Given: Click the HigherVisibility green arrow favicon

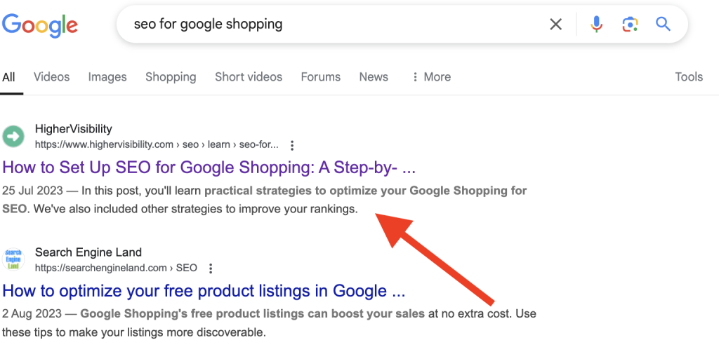Looking at the screenshot, I should [13, 136].
